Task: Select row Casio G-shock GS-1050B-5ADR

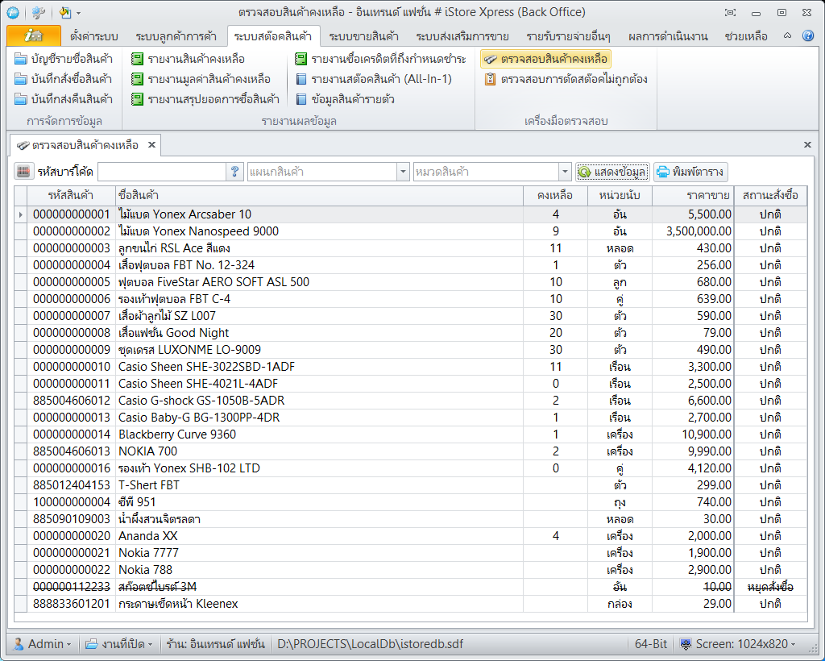Action: coord(410,401)
